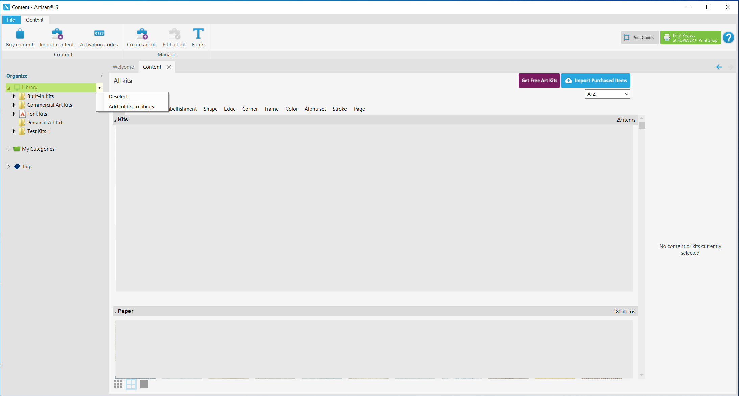Select the Content ribbon tab
The width and height of the screenshot is (739, 396).
(34, 20)
